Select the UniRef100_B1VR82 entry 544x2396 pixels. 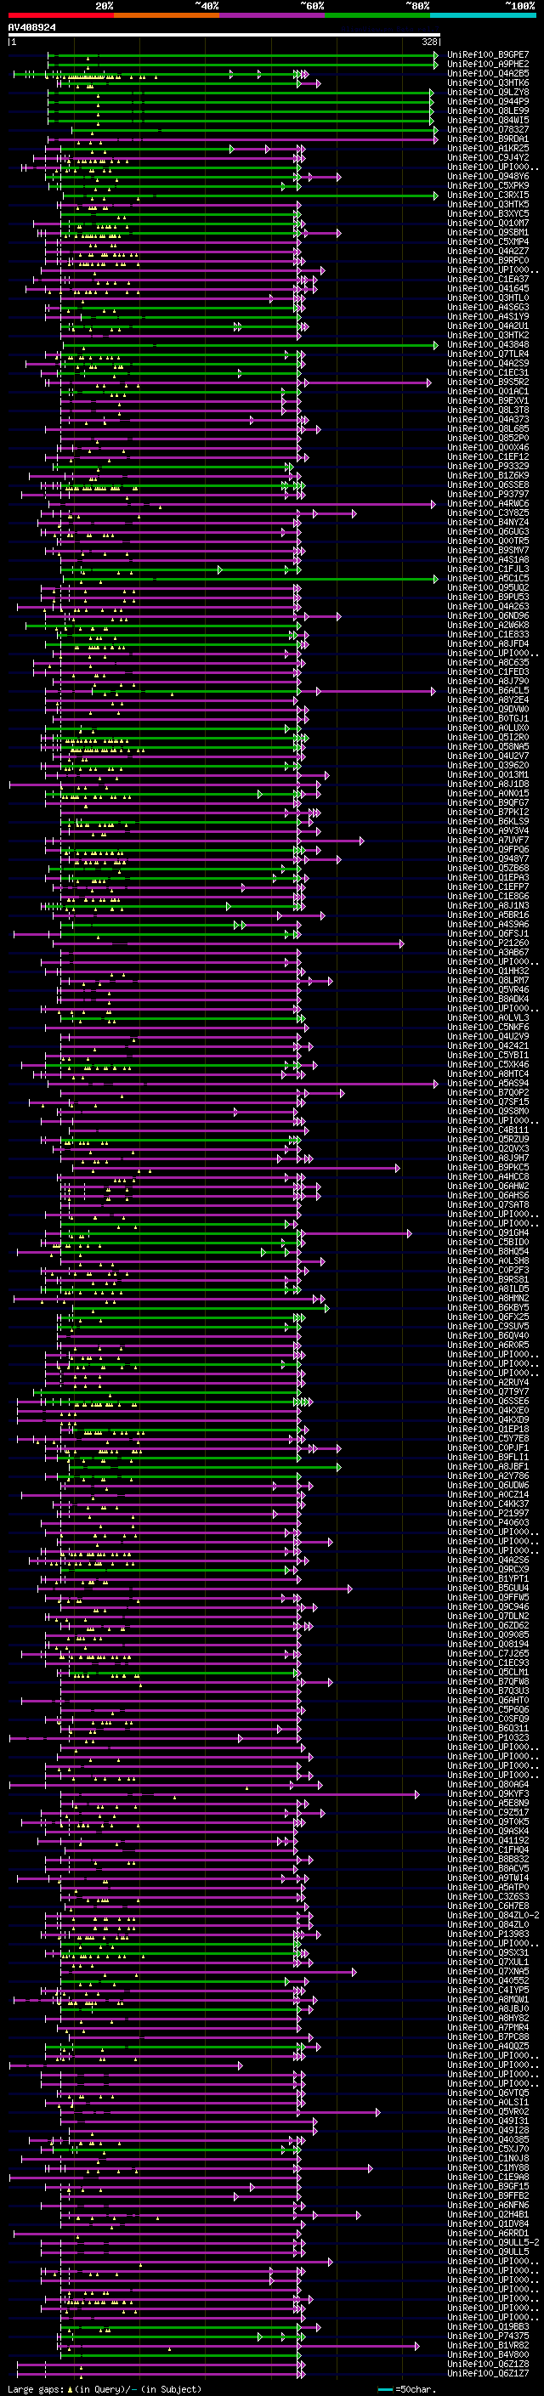point(488,2346)
